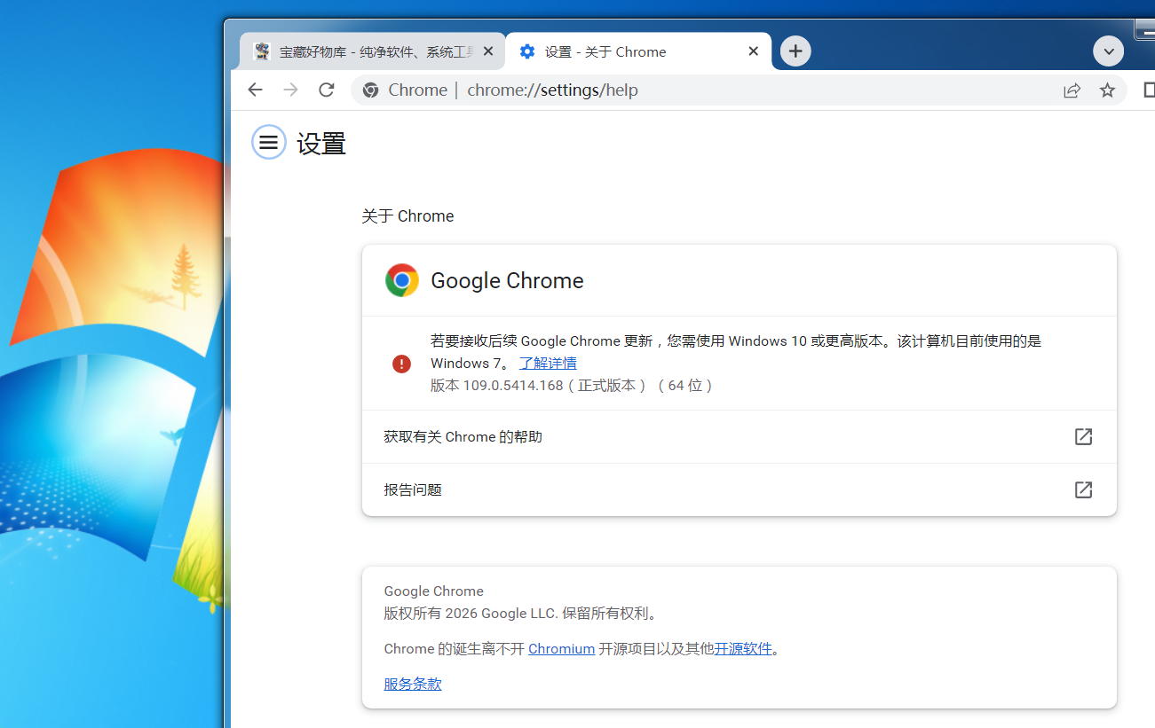Open 获取有关 Chrome 的帮助 row
1155x728 pixels.
(x=739, y=436)
